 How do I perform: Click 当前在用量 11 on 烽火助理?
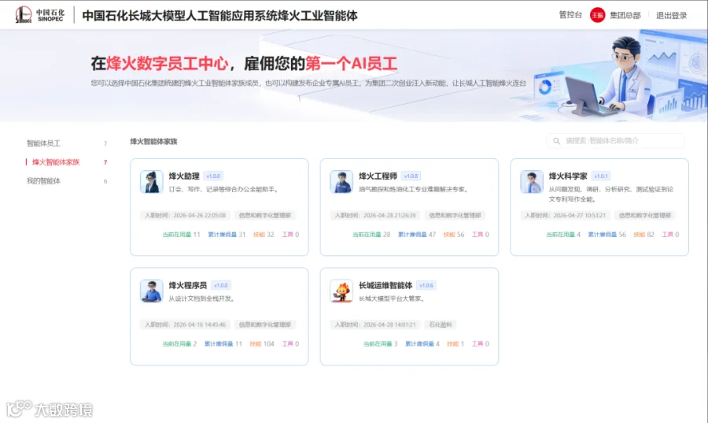(x=181, y=235)
